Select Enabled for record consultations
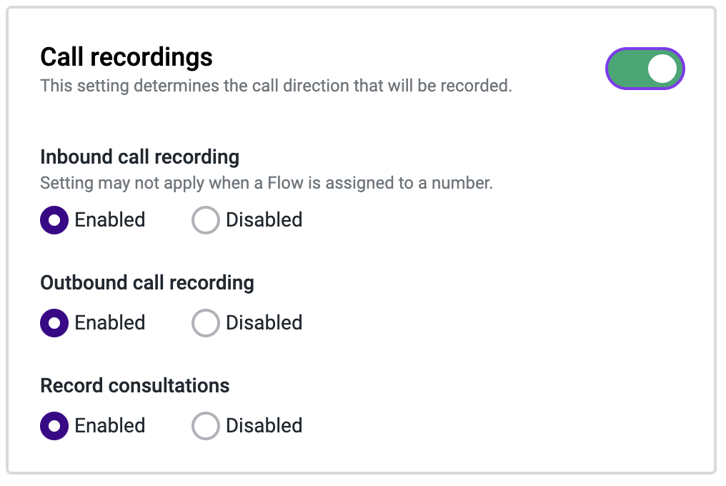The height and width of the screenshot is (486, 726). pyautogui.click(x=54, y=426)
